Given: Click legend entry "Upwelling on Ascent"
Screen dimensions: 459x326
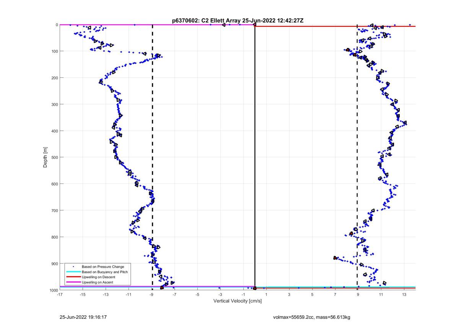Looking at the screenshot, I should point(98,282).
